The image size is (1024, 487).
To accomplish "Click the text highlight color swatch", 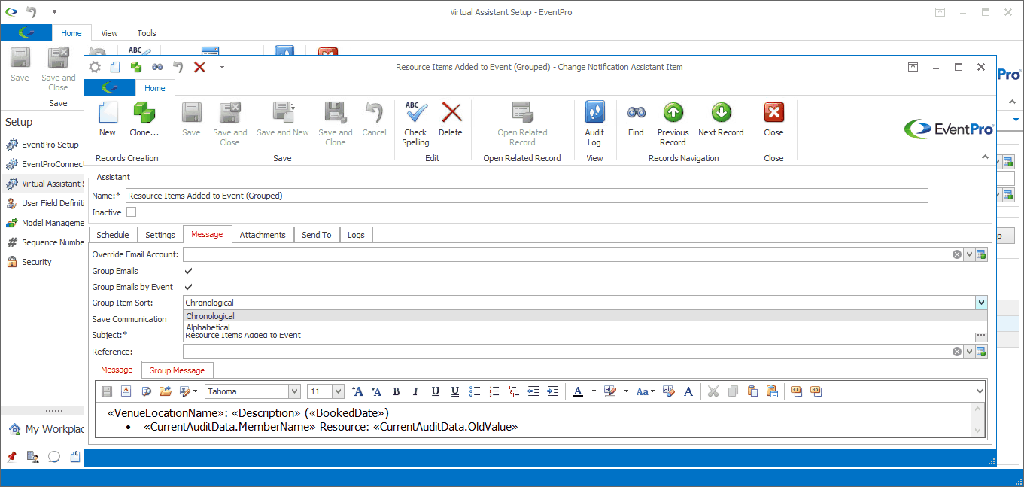I will 610,391.
